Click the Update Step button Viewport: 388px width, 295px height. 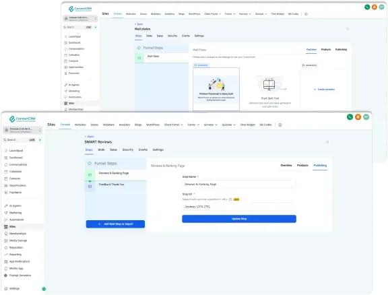(239, 219)
